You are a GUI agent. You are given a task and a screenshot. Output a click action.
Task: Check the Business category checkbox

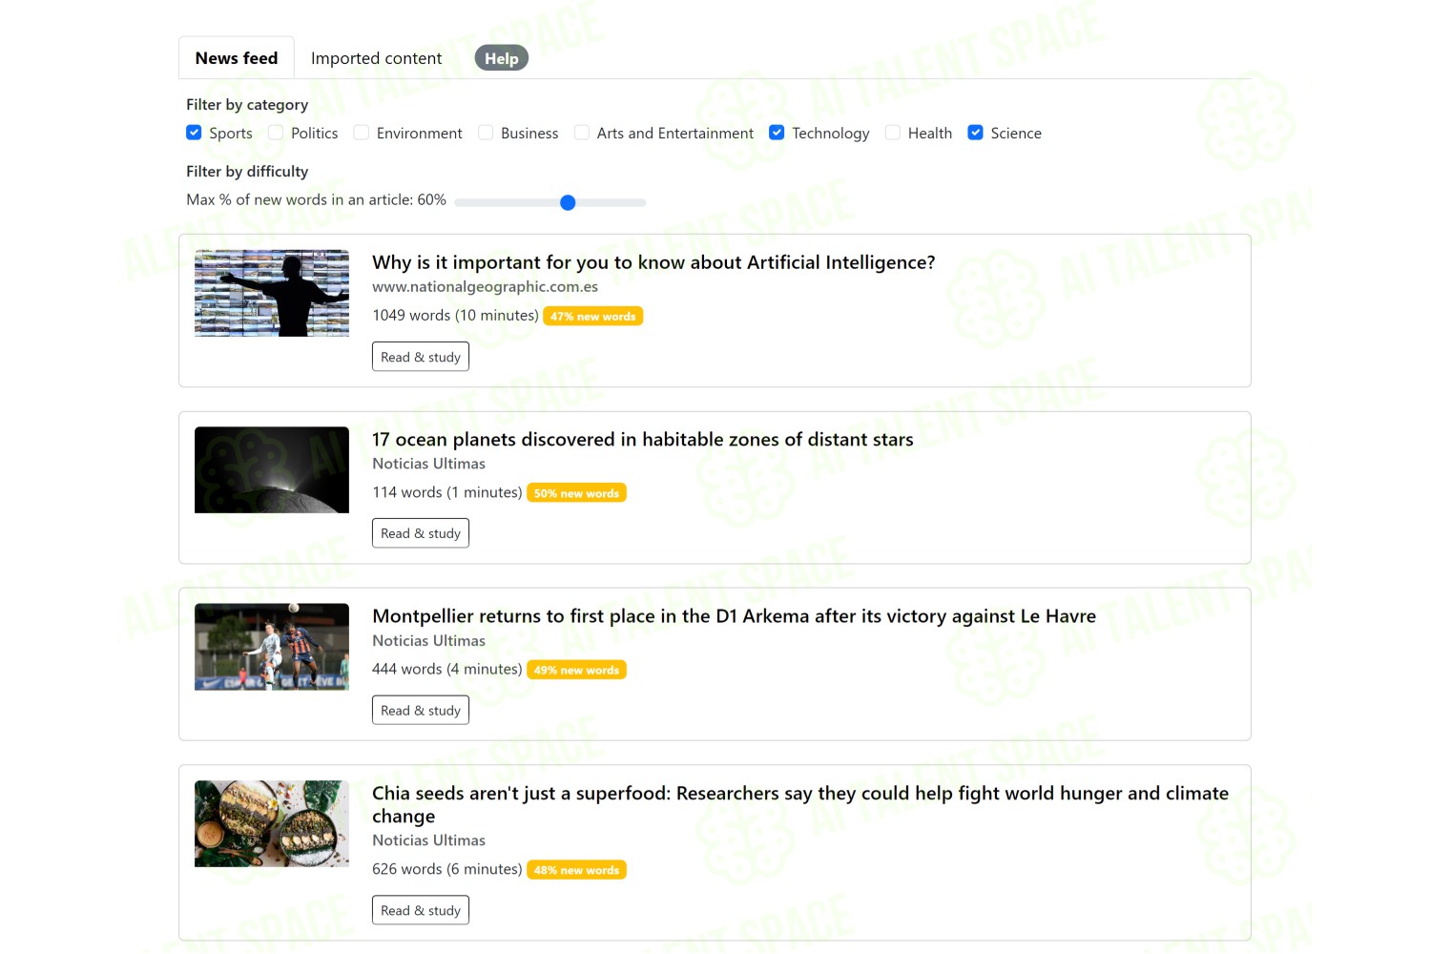pyautogui.click(x=486, y=133)
